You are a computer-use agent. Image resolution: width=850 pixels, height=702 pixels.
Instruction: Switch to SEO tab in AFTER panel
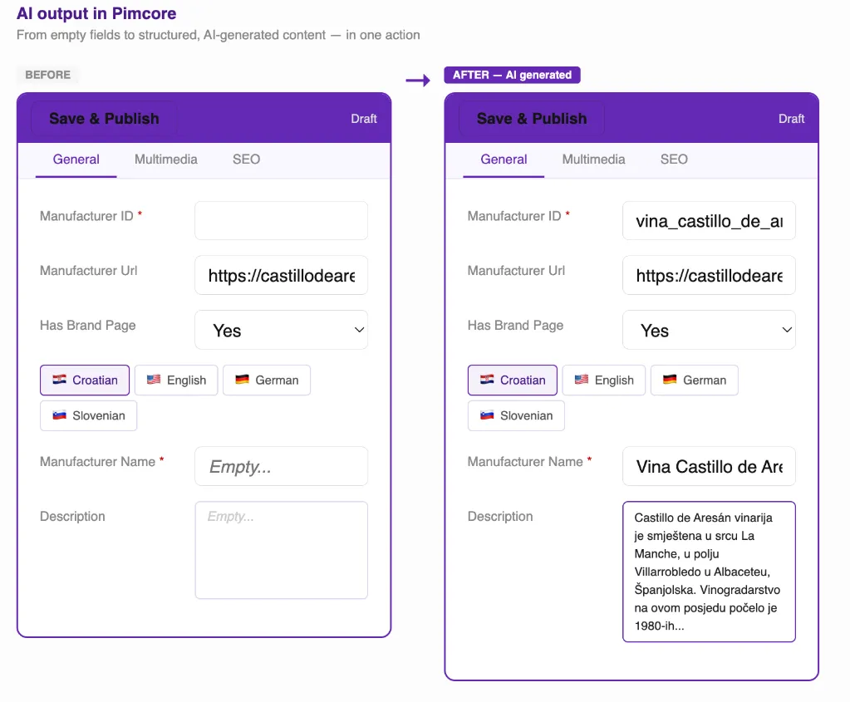coord(674,160)
